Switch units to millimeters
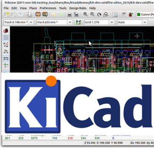Screen dimensions: 154x154 click(6, 58)
